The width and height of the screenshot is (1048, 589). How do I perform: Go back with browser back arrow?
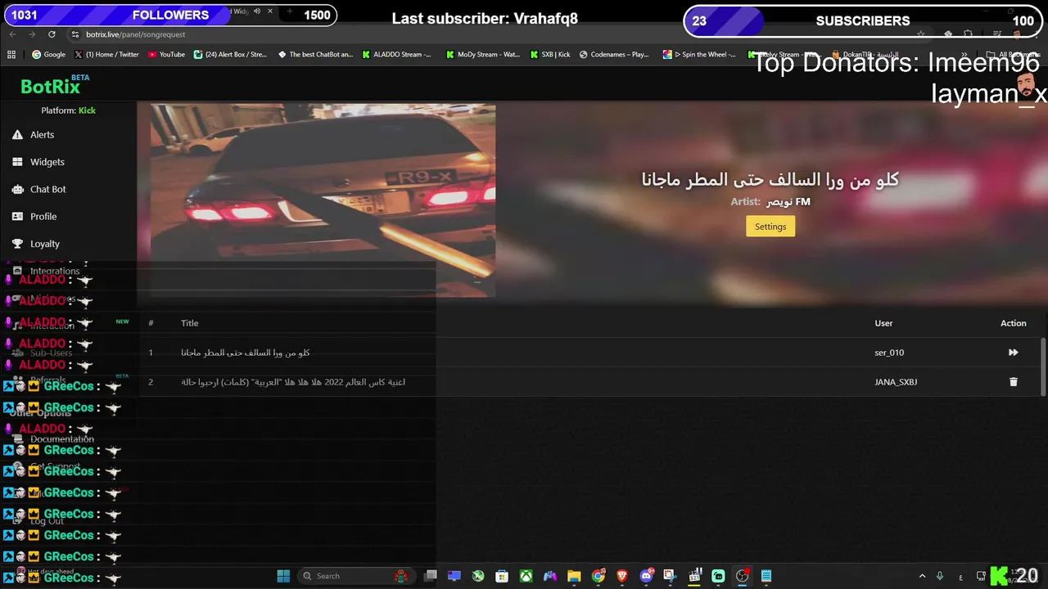(12, 34)
